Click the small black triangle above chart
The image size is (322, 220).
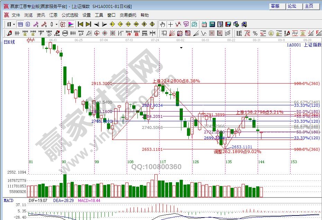coord(181,48)
